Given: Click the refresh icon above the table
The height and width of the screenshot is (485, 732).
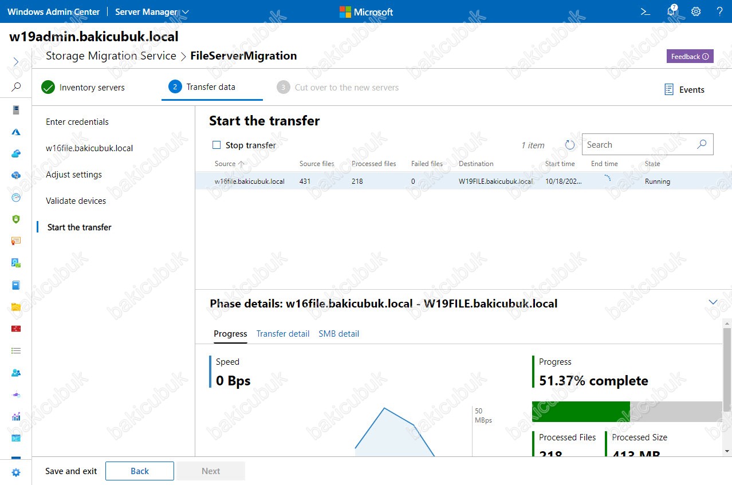Looking at the screenshot, I should point(570,145).
